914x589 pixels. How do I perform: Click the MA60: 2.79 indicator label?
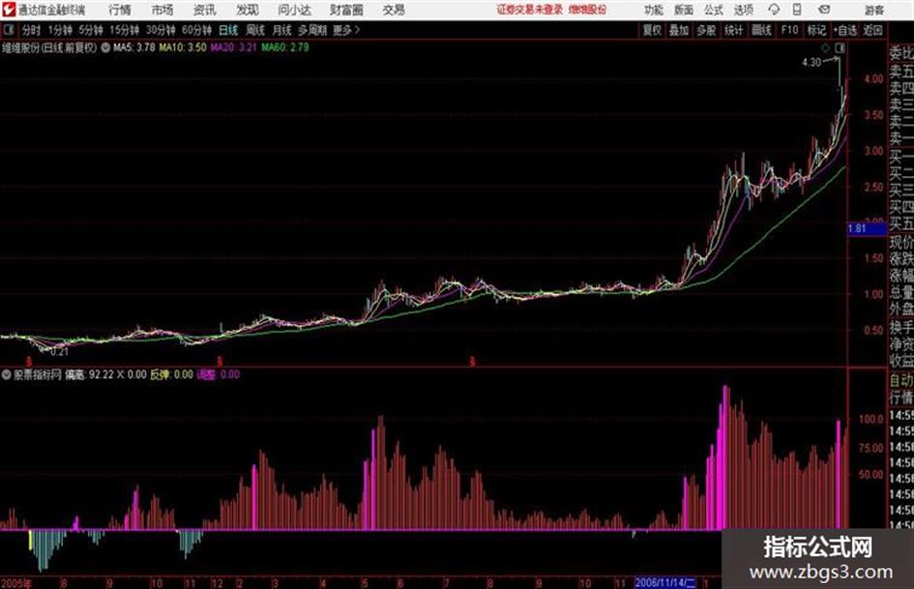(285, 47)
